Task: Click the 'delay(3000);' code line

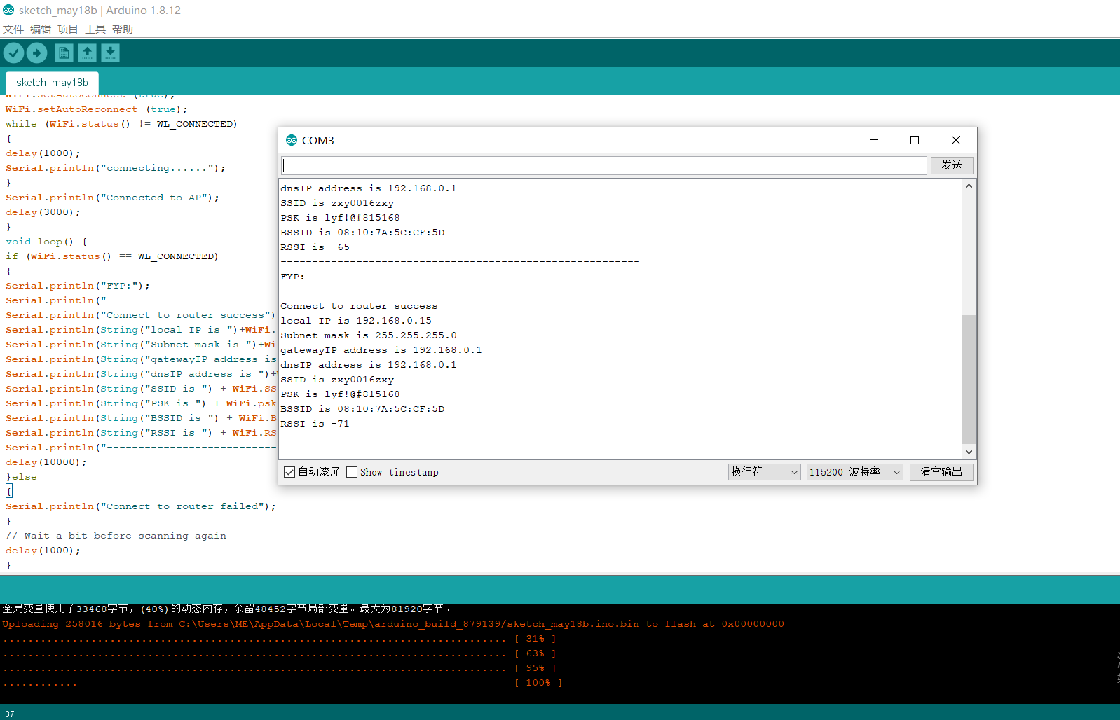Action: pyautogui.click(x=43, y=212)
